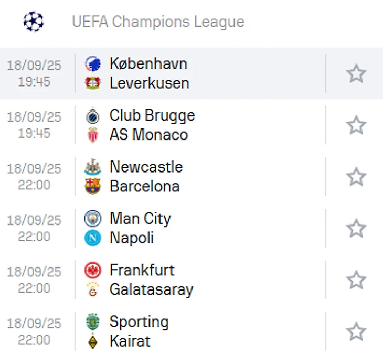The width and height of the screenshot is (383, 354).
Task: Favorite the København vs Leverkusen match
Action: tap(356, 73)
